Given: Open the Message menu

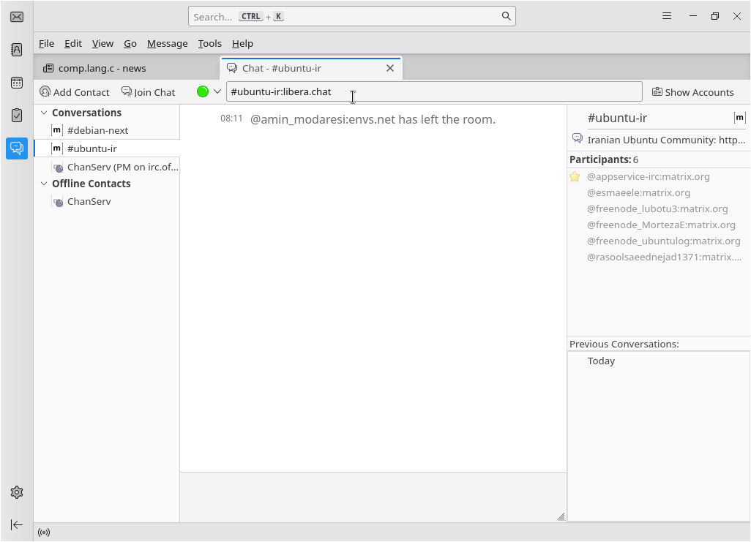Looking at the screenshot, I should pos(167,43).
